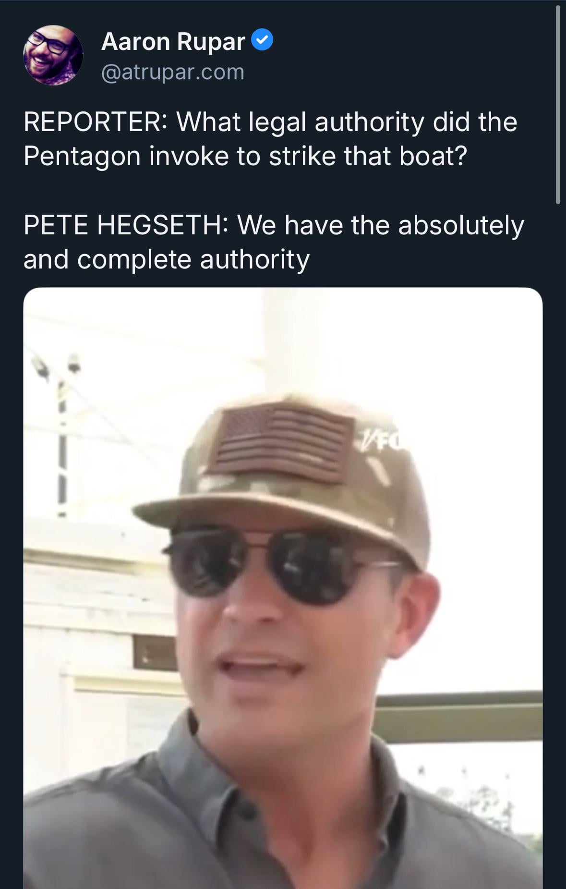Select the phrase "strike that boat?"
This screenshot has height=889, width=566.
point(368,157)
